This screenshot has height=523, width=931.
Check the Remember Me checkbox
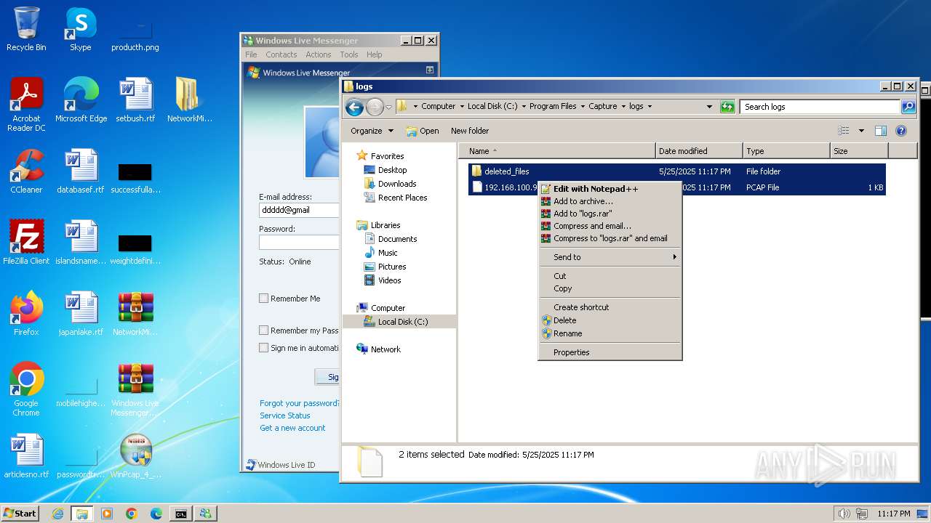point(264,298)
